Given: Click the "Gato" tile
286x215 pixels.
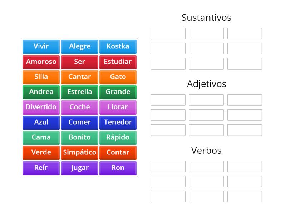Looking at the screenshot, I should [118, 77].
